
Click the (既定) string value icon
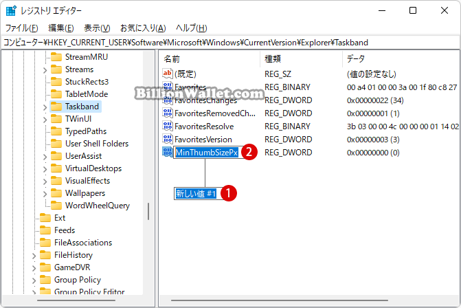click(x=168, y=74)
